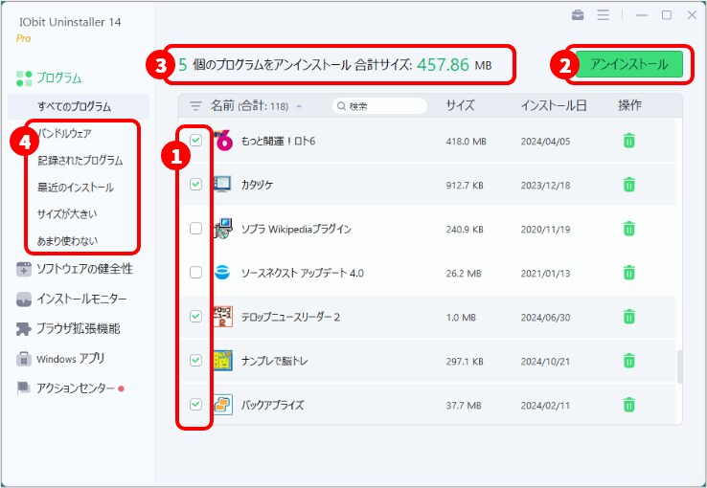Click カタヅケ app icon
The image size is (707, 488).
[223, 185]
